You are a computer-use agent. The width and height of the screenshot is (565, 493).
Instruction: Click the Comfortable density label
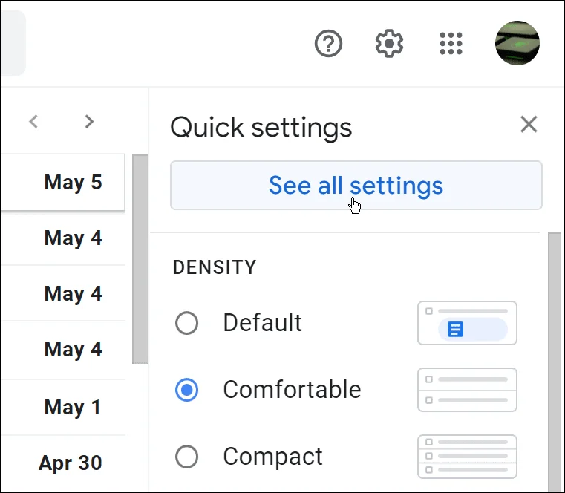(x=292, y=390)
